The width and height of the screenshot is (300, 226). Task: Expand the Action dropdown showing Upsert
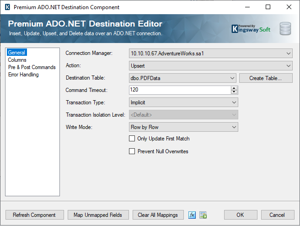click(x=211, y=66)
